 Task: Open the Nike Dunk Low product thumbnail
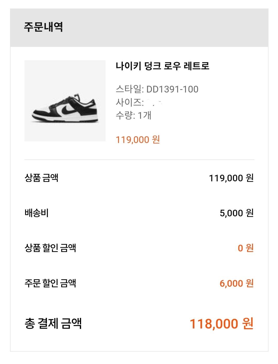pyautogui.click(x=65, y=101)
